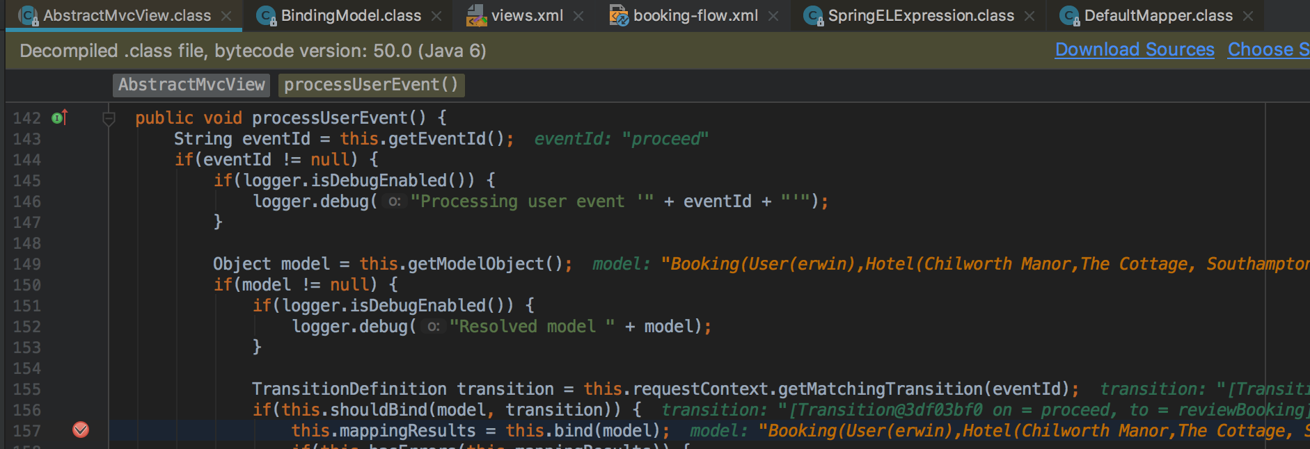
Task: Collapse the processUserEvent method fold marker
Action: [109, 119]
